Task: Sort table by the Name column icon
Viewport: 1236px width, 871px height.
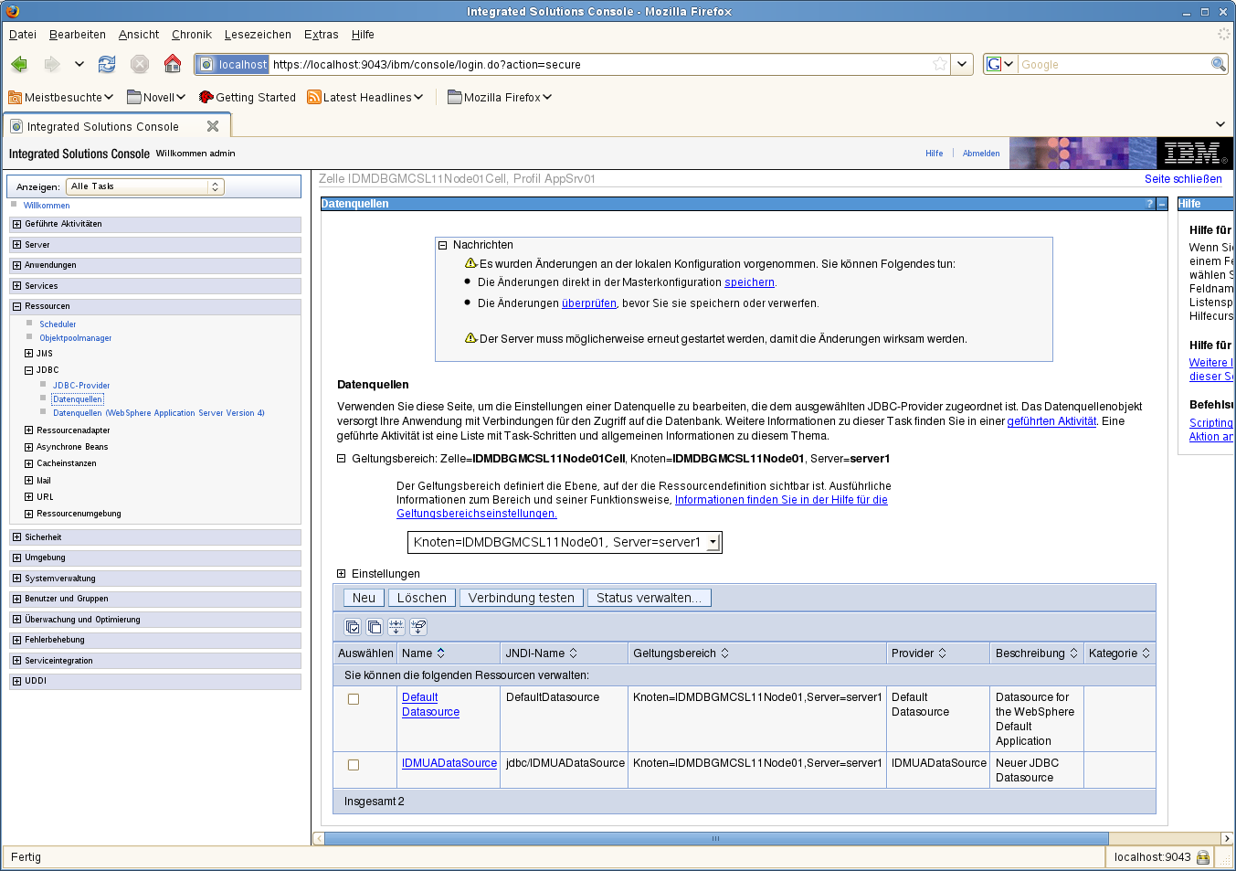Action: click(441, 653)
